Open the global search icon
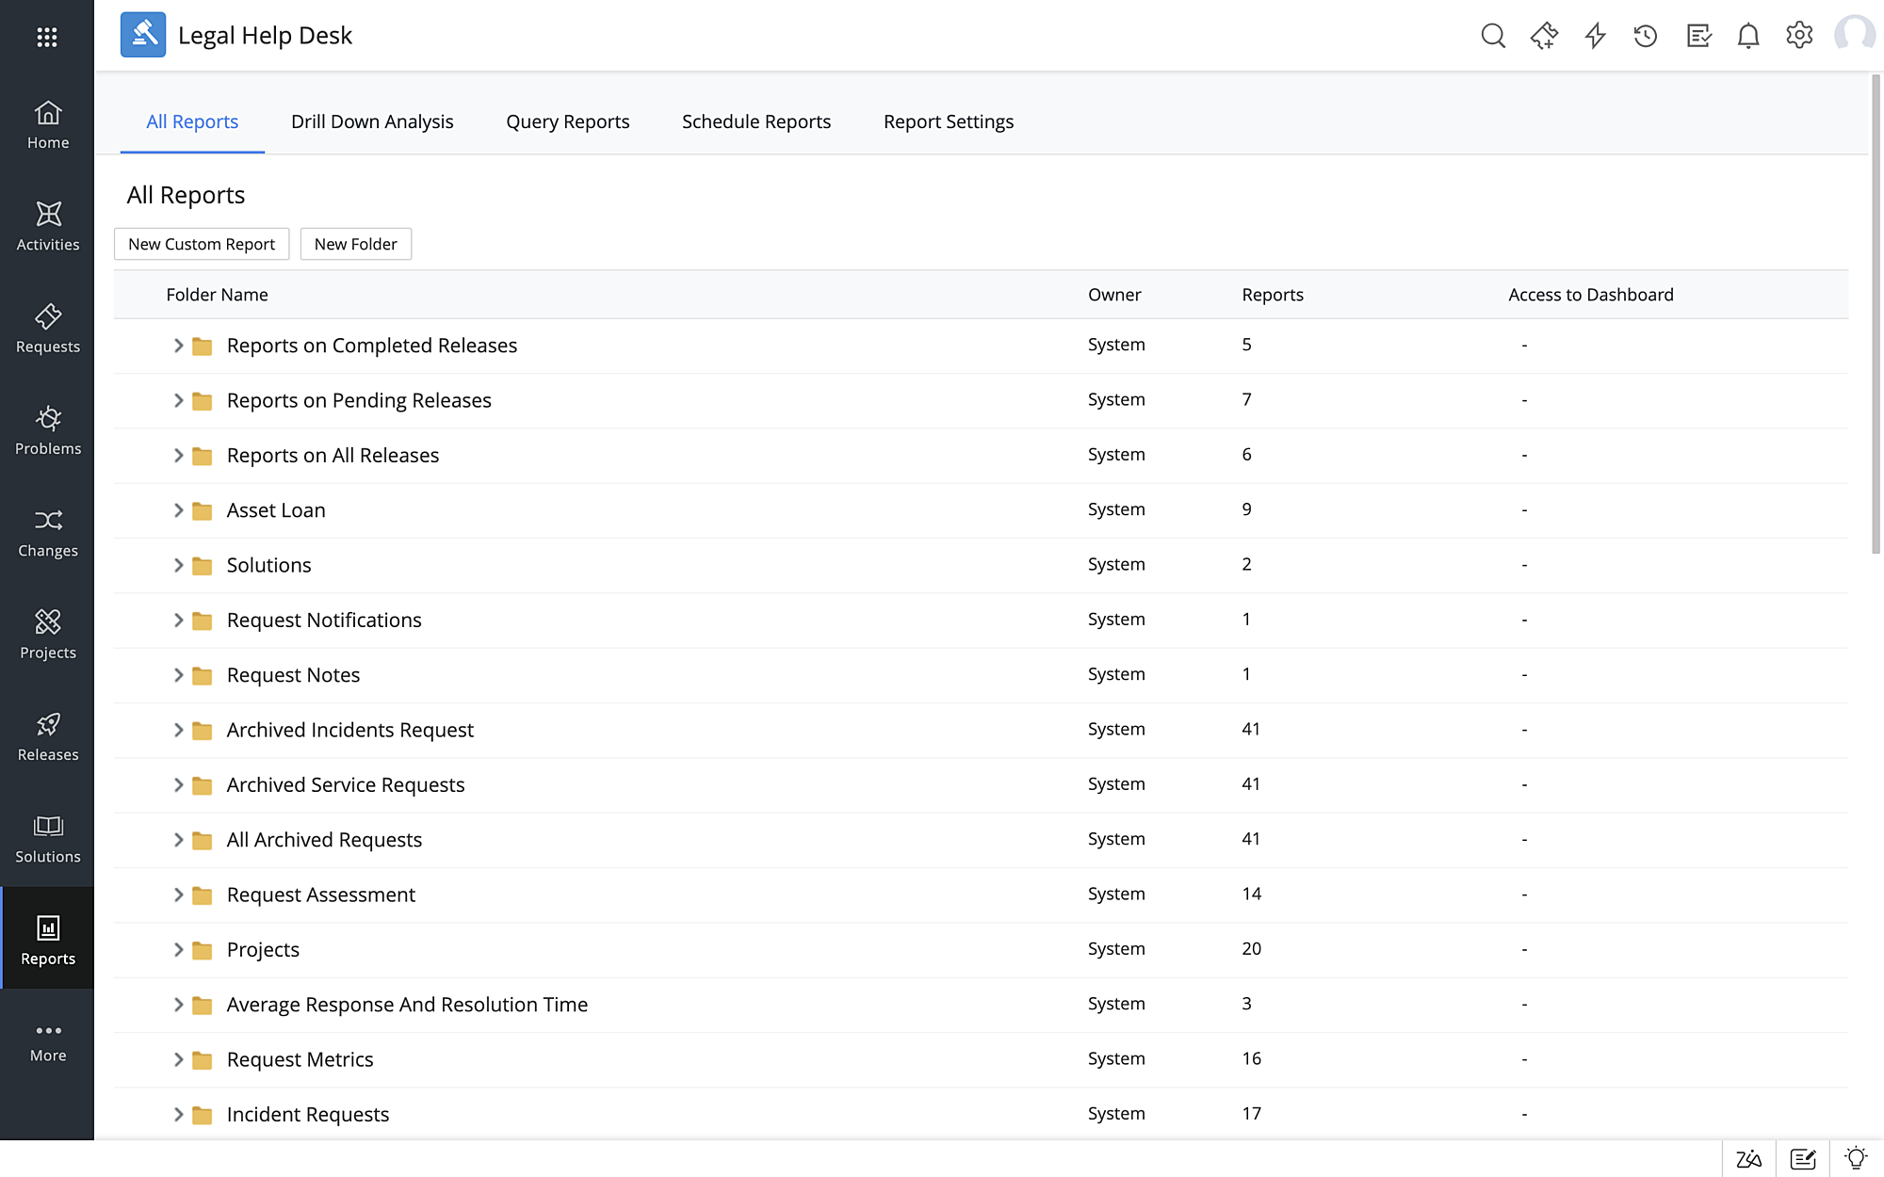This screenshot has height=1177, width=1884. pos(1494,35)
